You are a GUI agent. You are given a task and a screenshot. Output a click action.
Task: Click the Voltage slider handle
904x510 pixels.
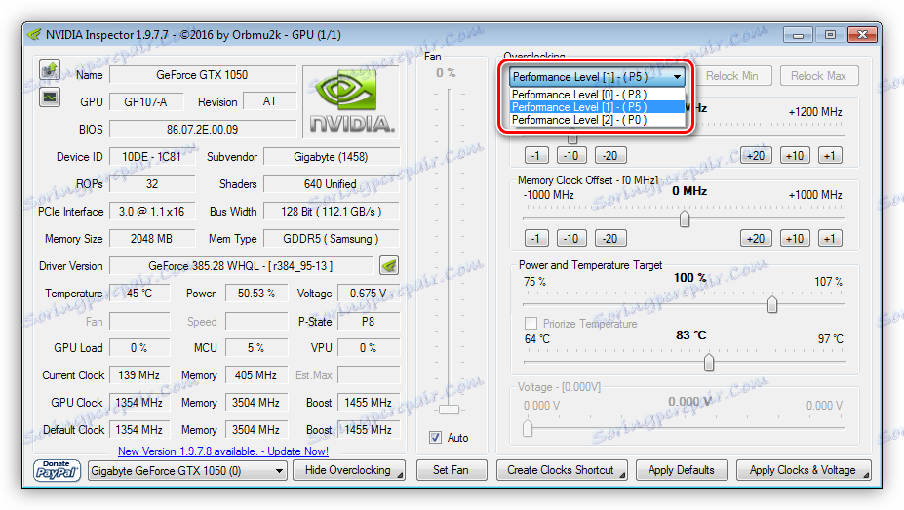528,428
